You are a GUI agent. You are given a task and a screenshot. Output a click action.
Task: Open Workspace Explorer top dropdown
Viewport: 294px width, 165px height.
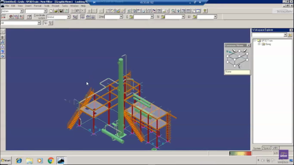pyautogui.click(x=285, y=35)
